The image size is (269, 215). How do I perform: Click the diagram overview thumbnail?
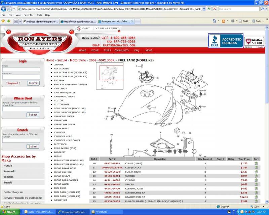tap(110, 76)
